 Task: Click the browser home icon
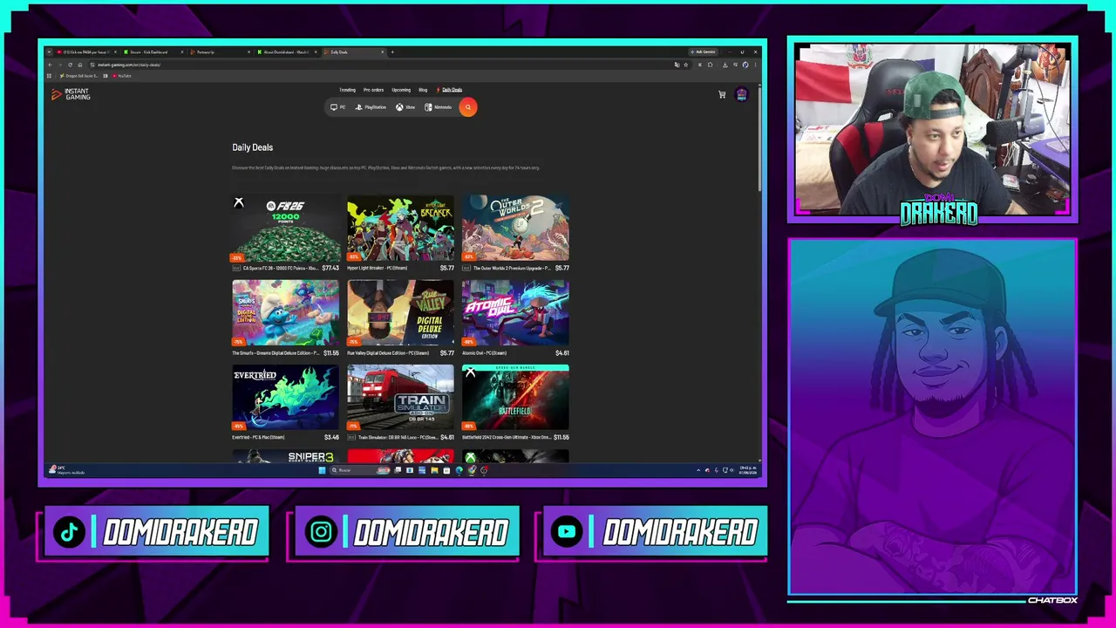click(x=79, y=65)
